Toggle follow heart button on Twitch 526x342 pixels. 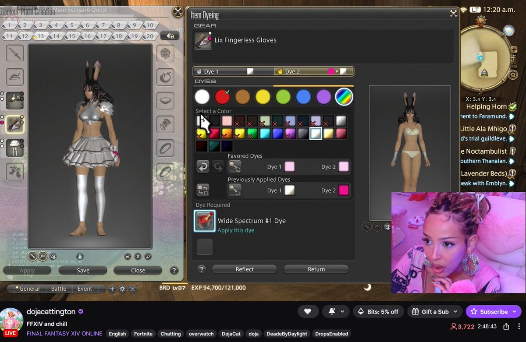(x=308, y=312)
